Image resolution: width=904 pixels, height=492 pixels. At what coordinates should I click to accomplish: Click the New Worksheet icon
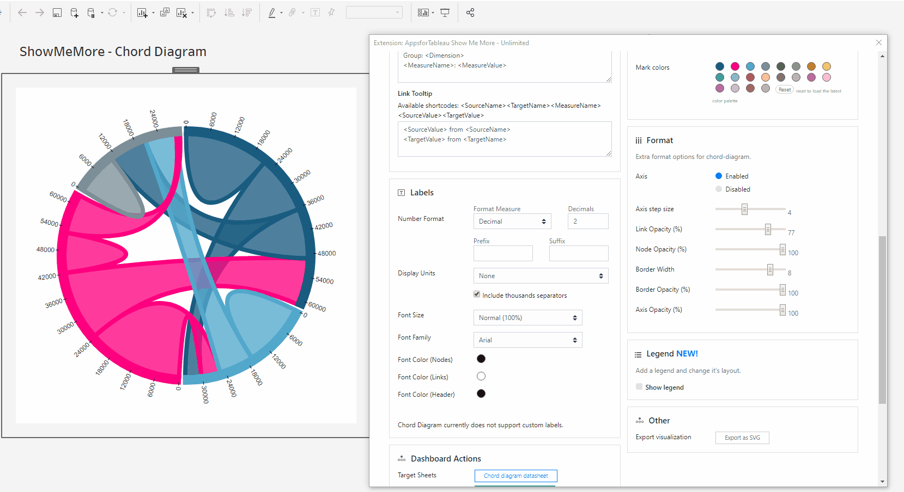coord(142,13)
